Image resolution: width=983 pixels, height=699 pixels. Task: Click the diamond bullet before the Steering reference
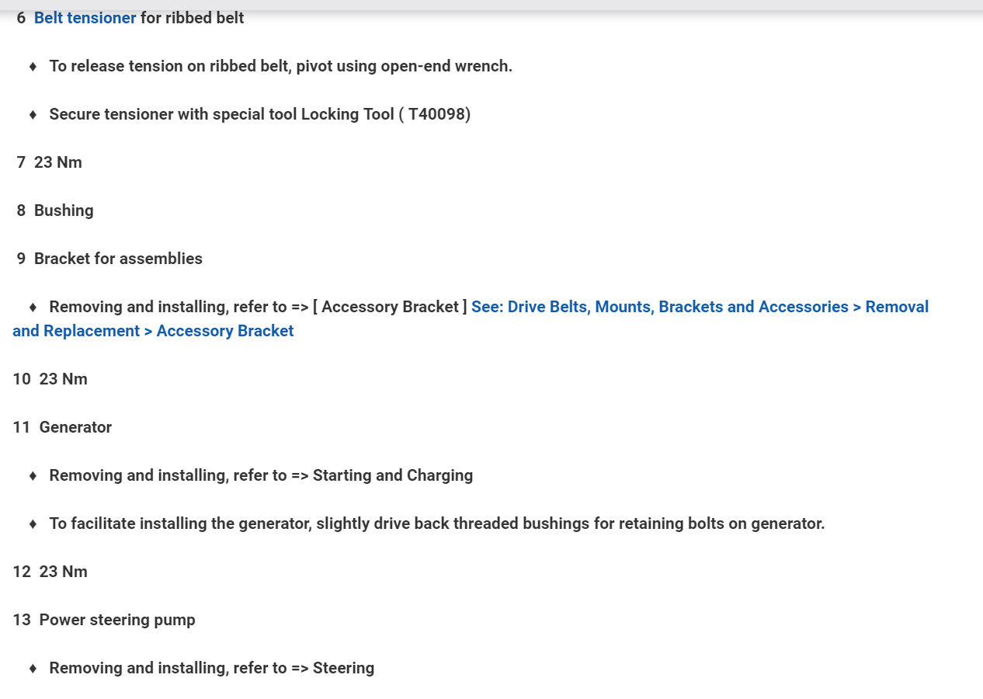pos(33,669)
